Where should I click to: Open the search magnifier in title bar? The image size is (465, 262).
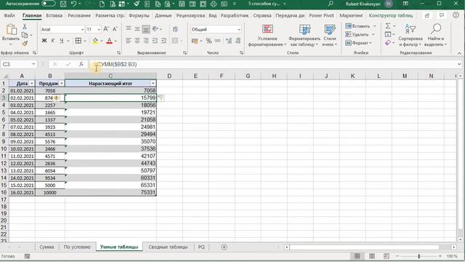pos(331,4)
